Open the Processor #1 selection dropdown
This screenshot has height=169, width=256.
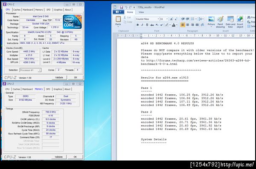coord(30,70)
